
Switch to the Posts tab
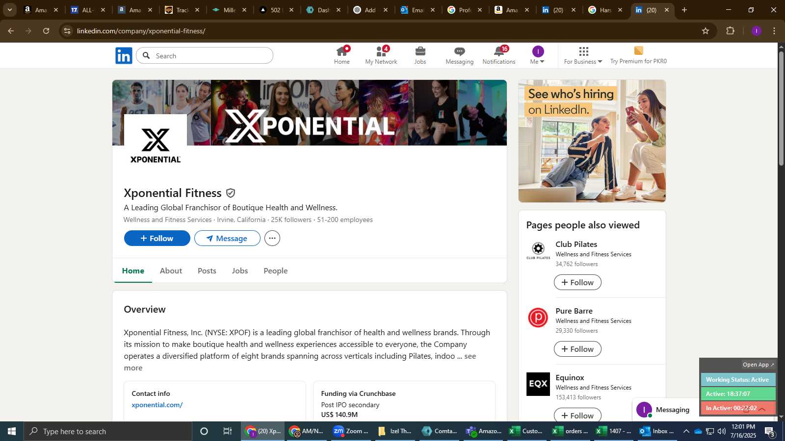(x=207, y=270)
